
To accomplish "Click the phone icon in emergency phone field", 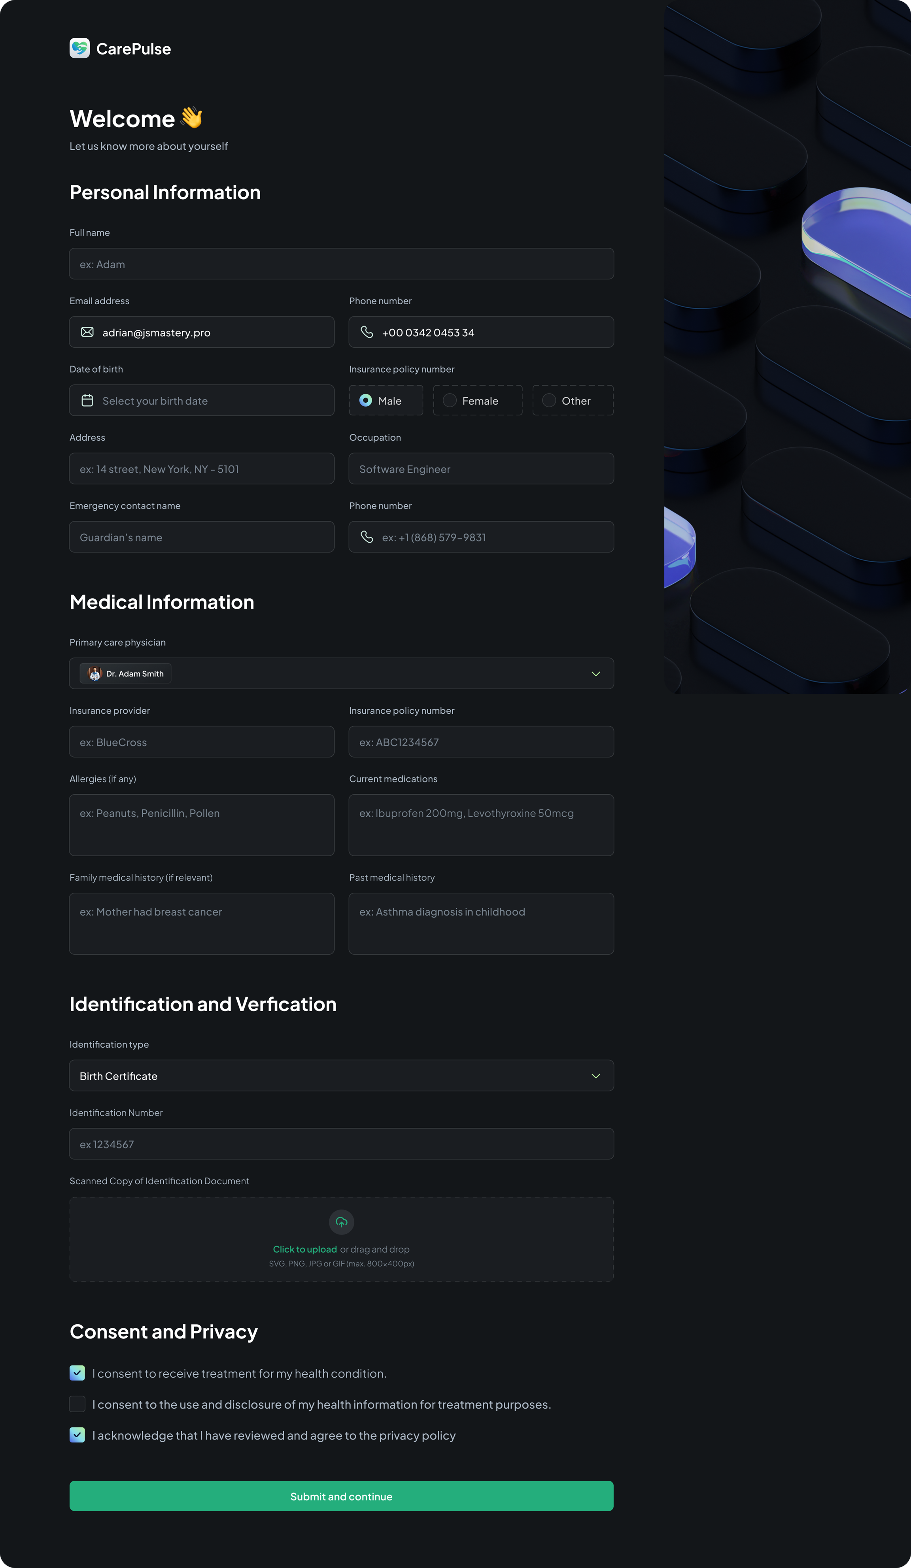I will [367, 537].
